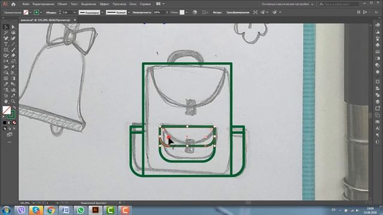This screenshot has width=383, height=215.
Task: Open the control bar fill color dropdown
Action: (x=31, y=12)
